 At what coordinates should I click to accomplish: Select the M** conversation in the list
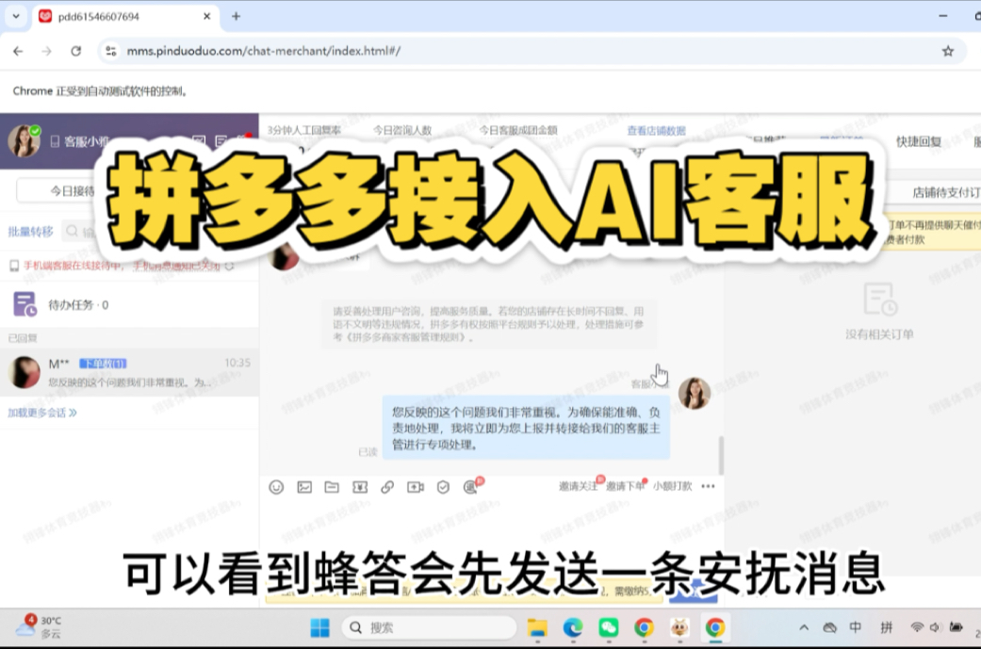[x=129, y=373]
